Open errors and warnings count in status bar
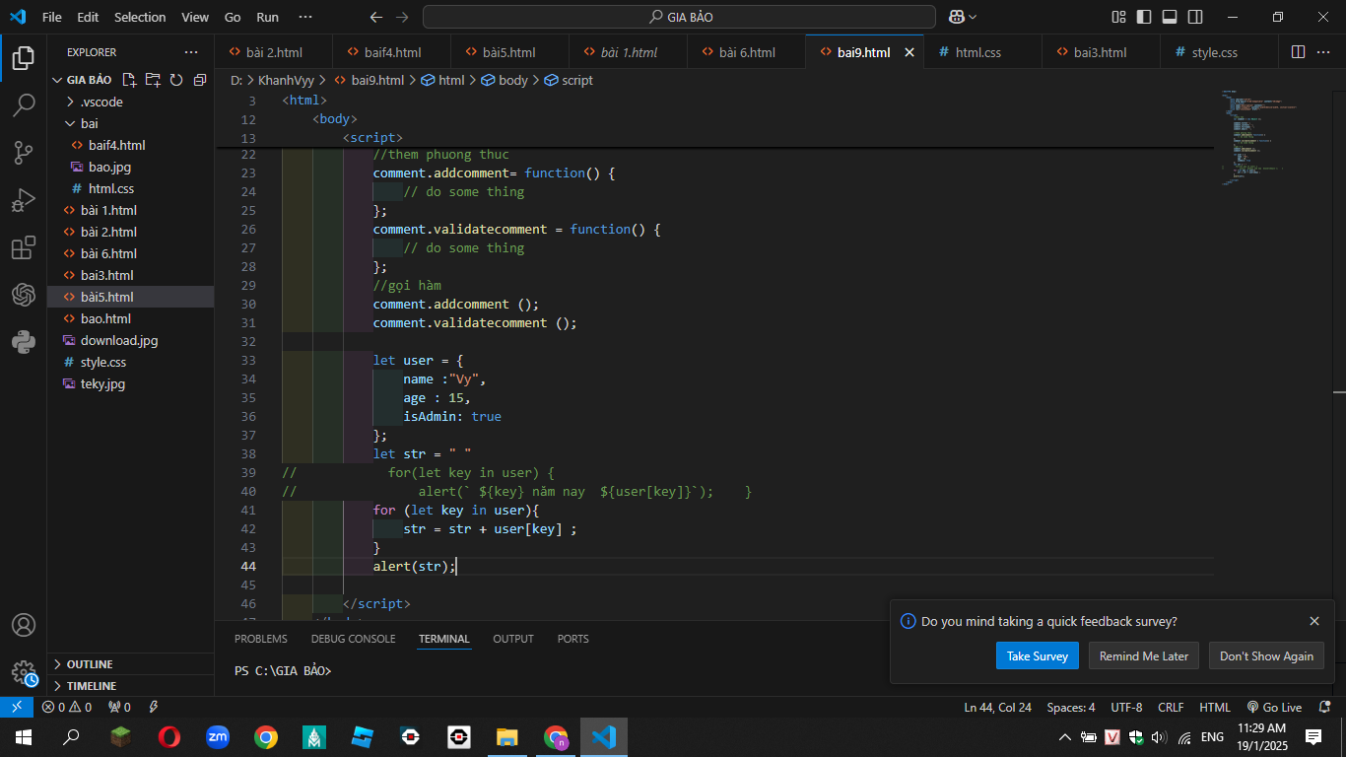The image size is (1346, 757). [x=66, y=707]
